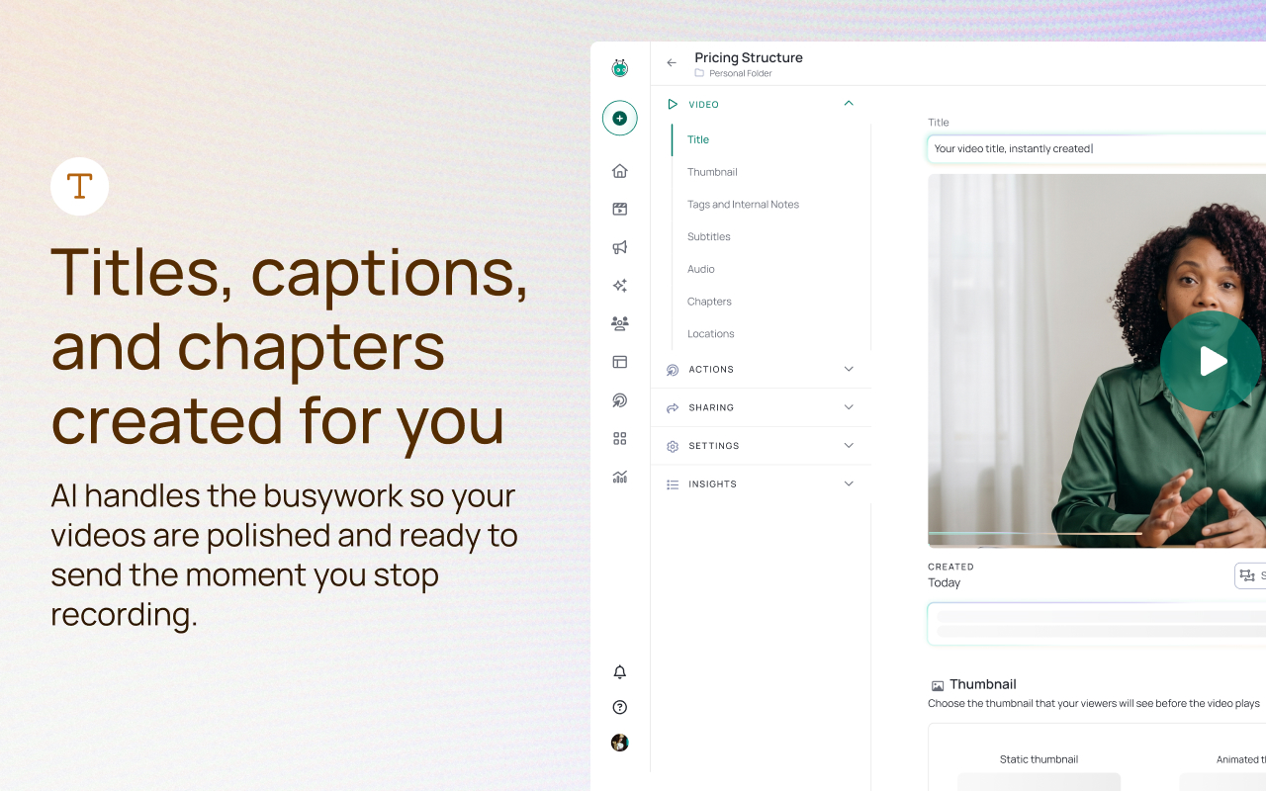Screen dimensions: 1266x791
Task: Open the team members people icon
Action: [x=620, y=323]
